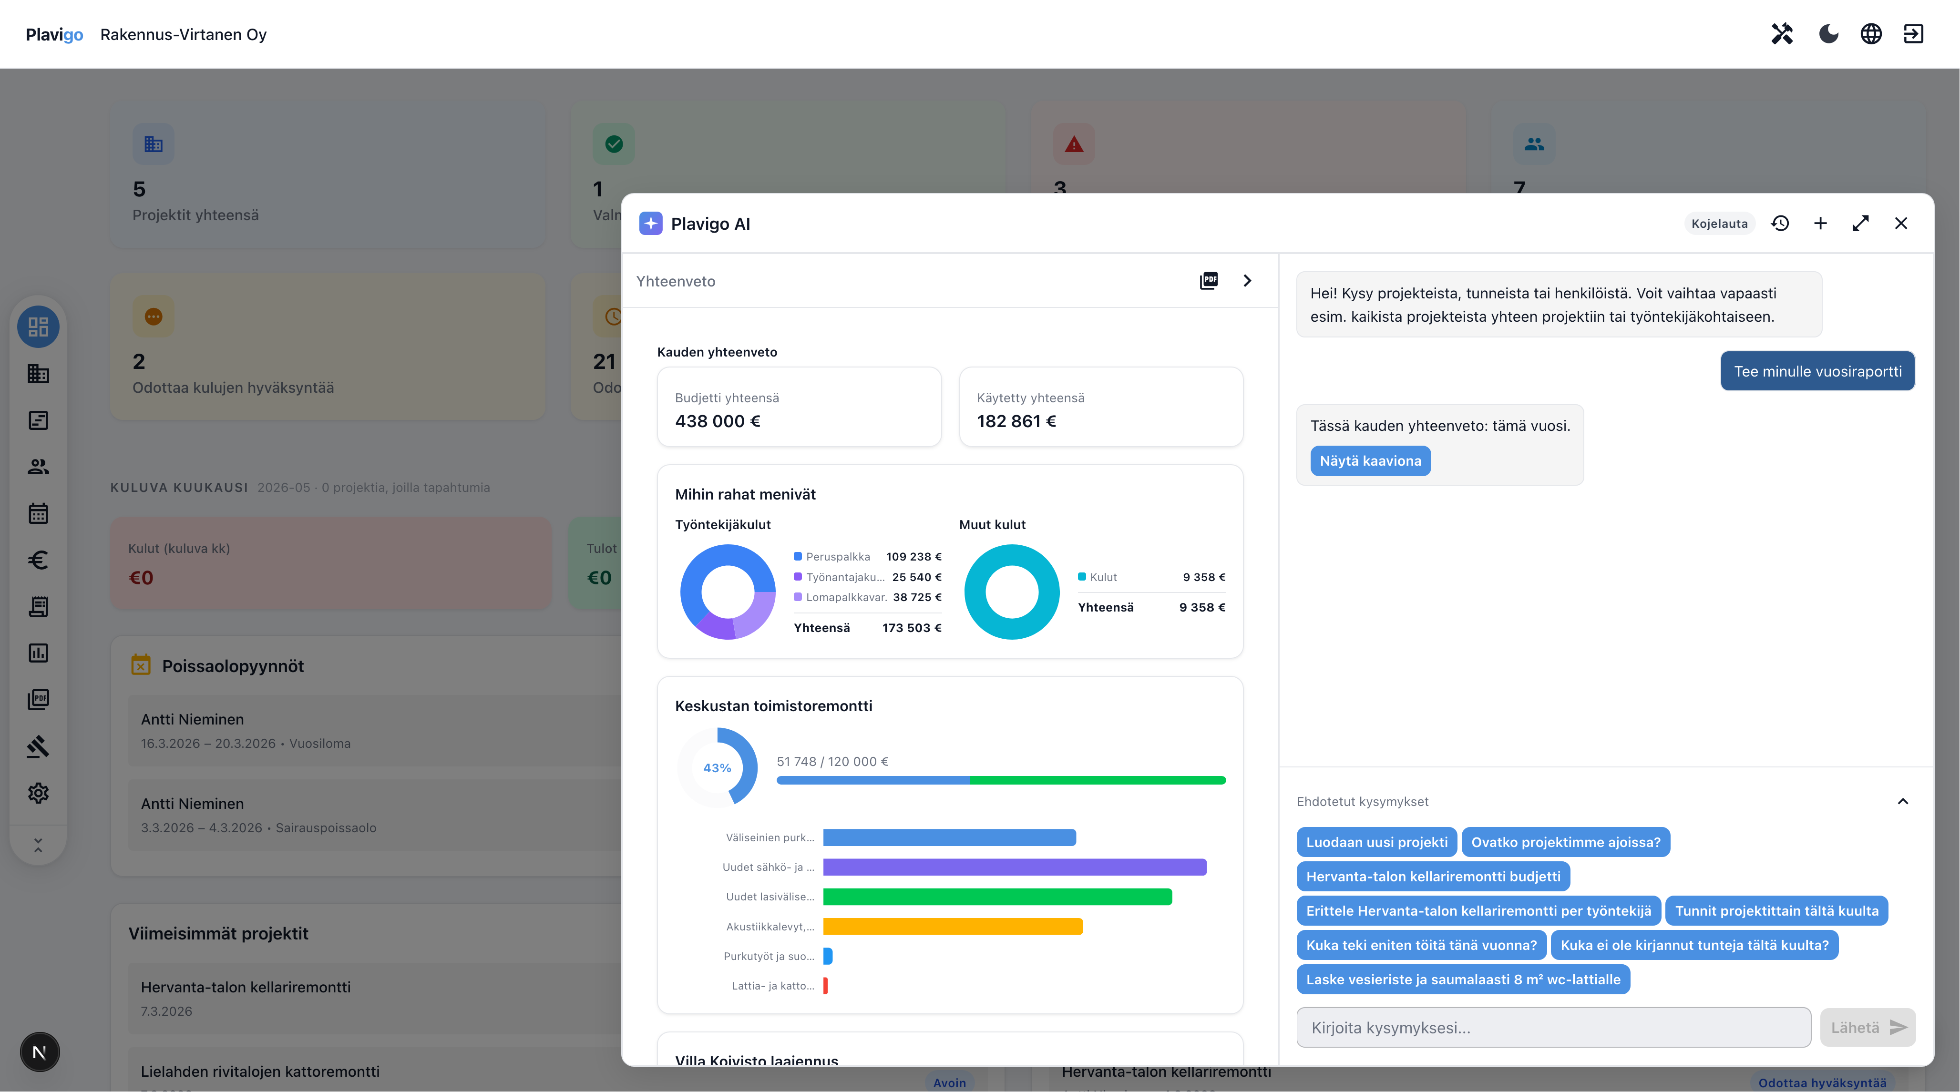This screenshot has height=1092, width=1960.
Task: Click the Next.js N badge
Action: point(40,1052)
